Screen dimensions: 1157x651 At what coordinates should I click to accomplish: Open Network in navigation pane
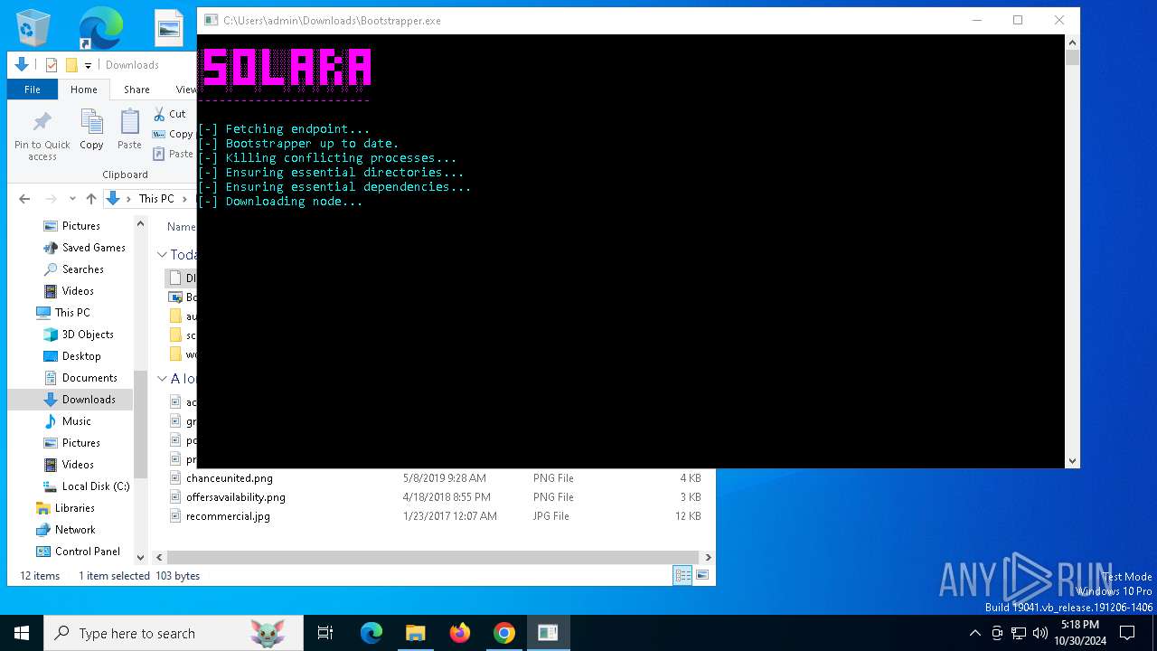tap(75, 530)
